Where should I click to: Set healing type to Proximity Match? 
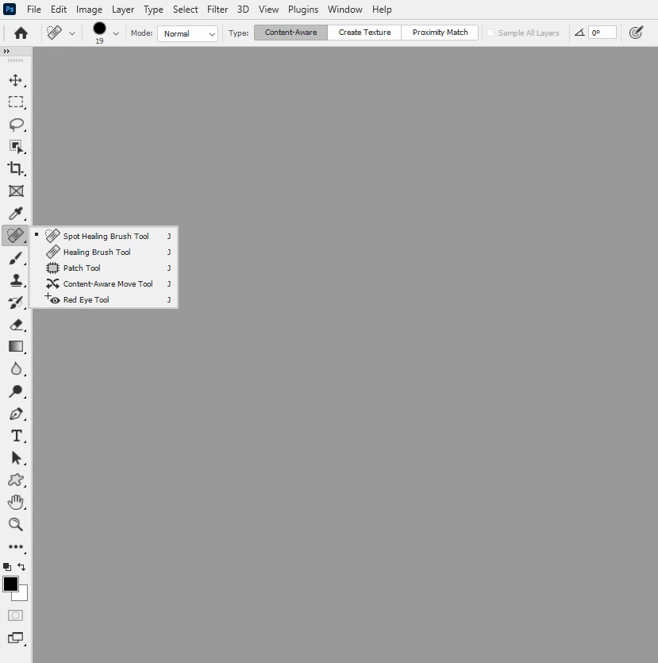pyautogui.click(x=440, y=32)
